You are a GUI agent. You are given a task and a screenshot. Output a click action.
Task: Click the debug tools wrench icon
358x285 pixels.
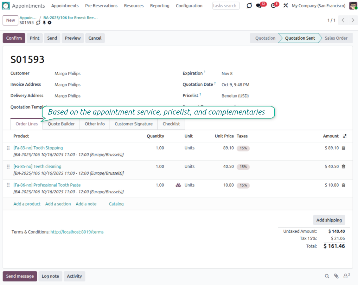[x=285, y=6]
